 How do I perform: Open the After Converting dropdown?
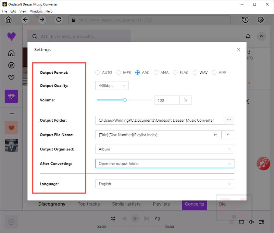click(165, 163)
